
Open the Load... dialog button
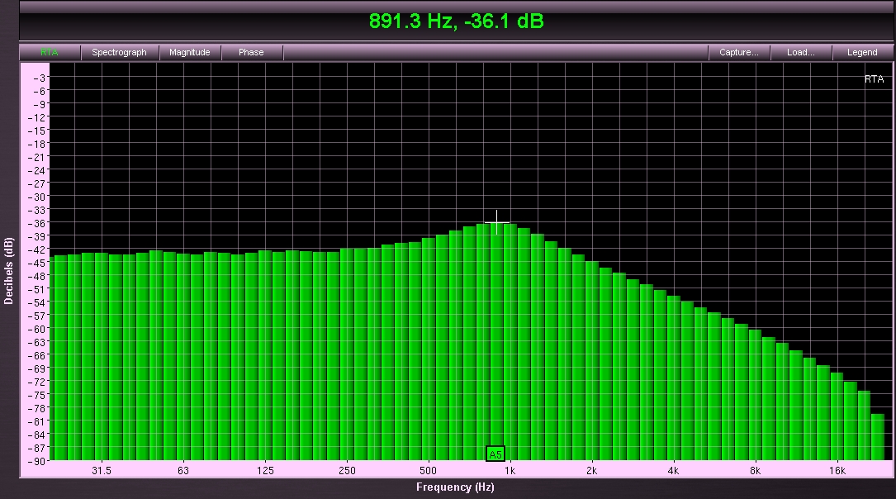[800, 52]
